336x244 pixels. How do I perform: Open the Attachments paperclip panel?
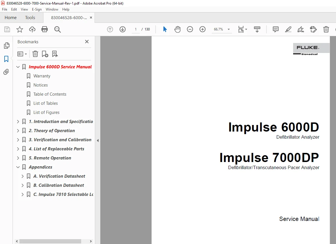point(6,72)
